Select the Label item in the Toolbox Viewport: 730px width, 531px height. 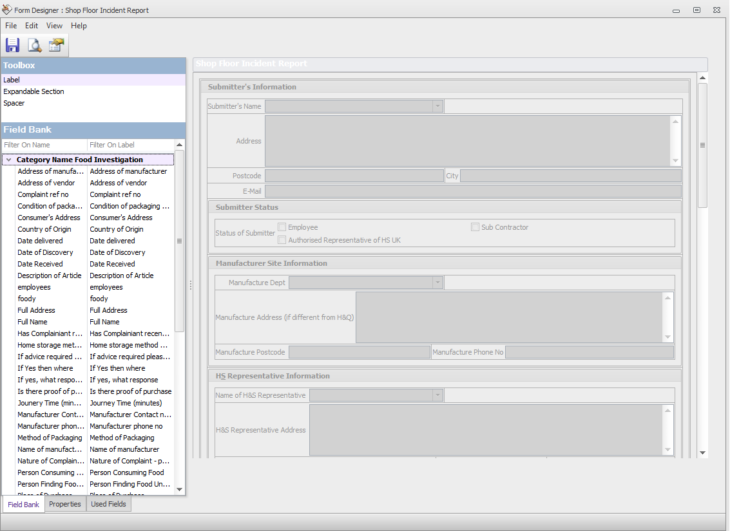point(11,79)
